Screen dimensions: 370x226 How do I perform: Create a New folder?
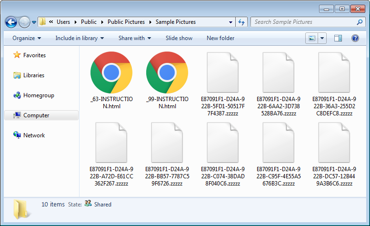click(x=220, y=38)
